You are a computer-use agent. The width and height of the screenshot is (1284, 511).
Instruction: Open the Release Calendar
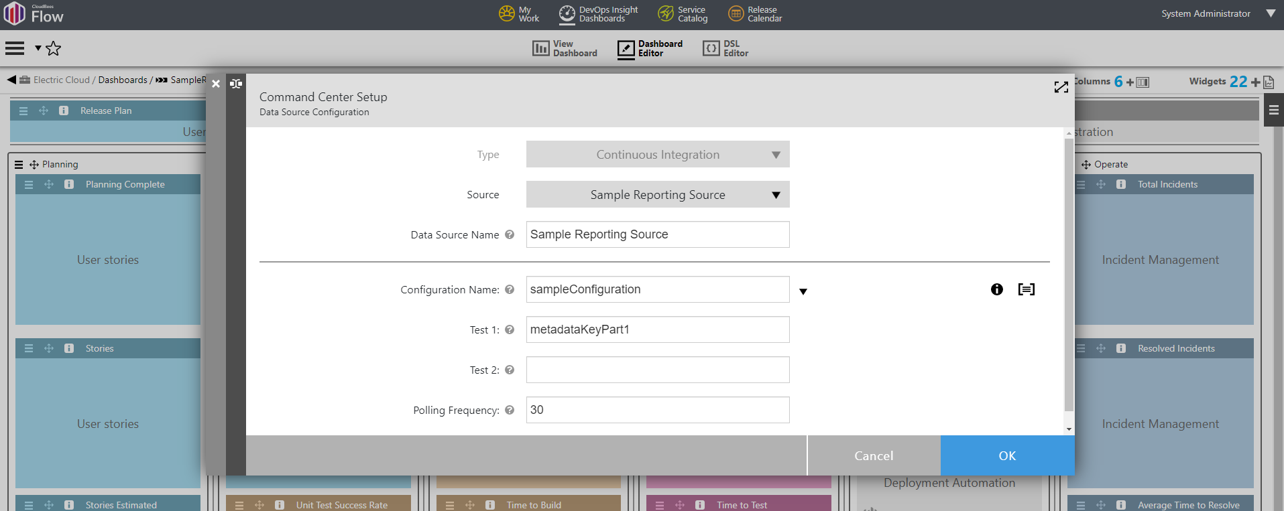point(755,14)
